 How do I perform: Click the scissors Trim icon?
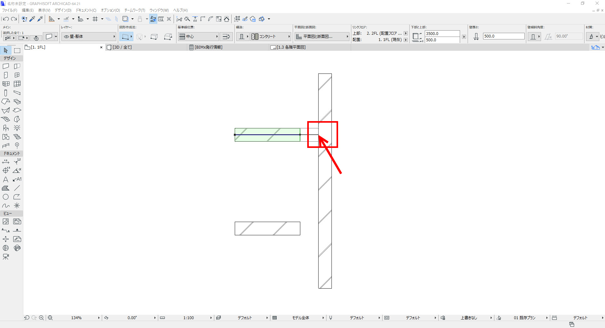click(x=179, y=19)
